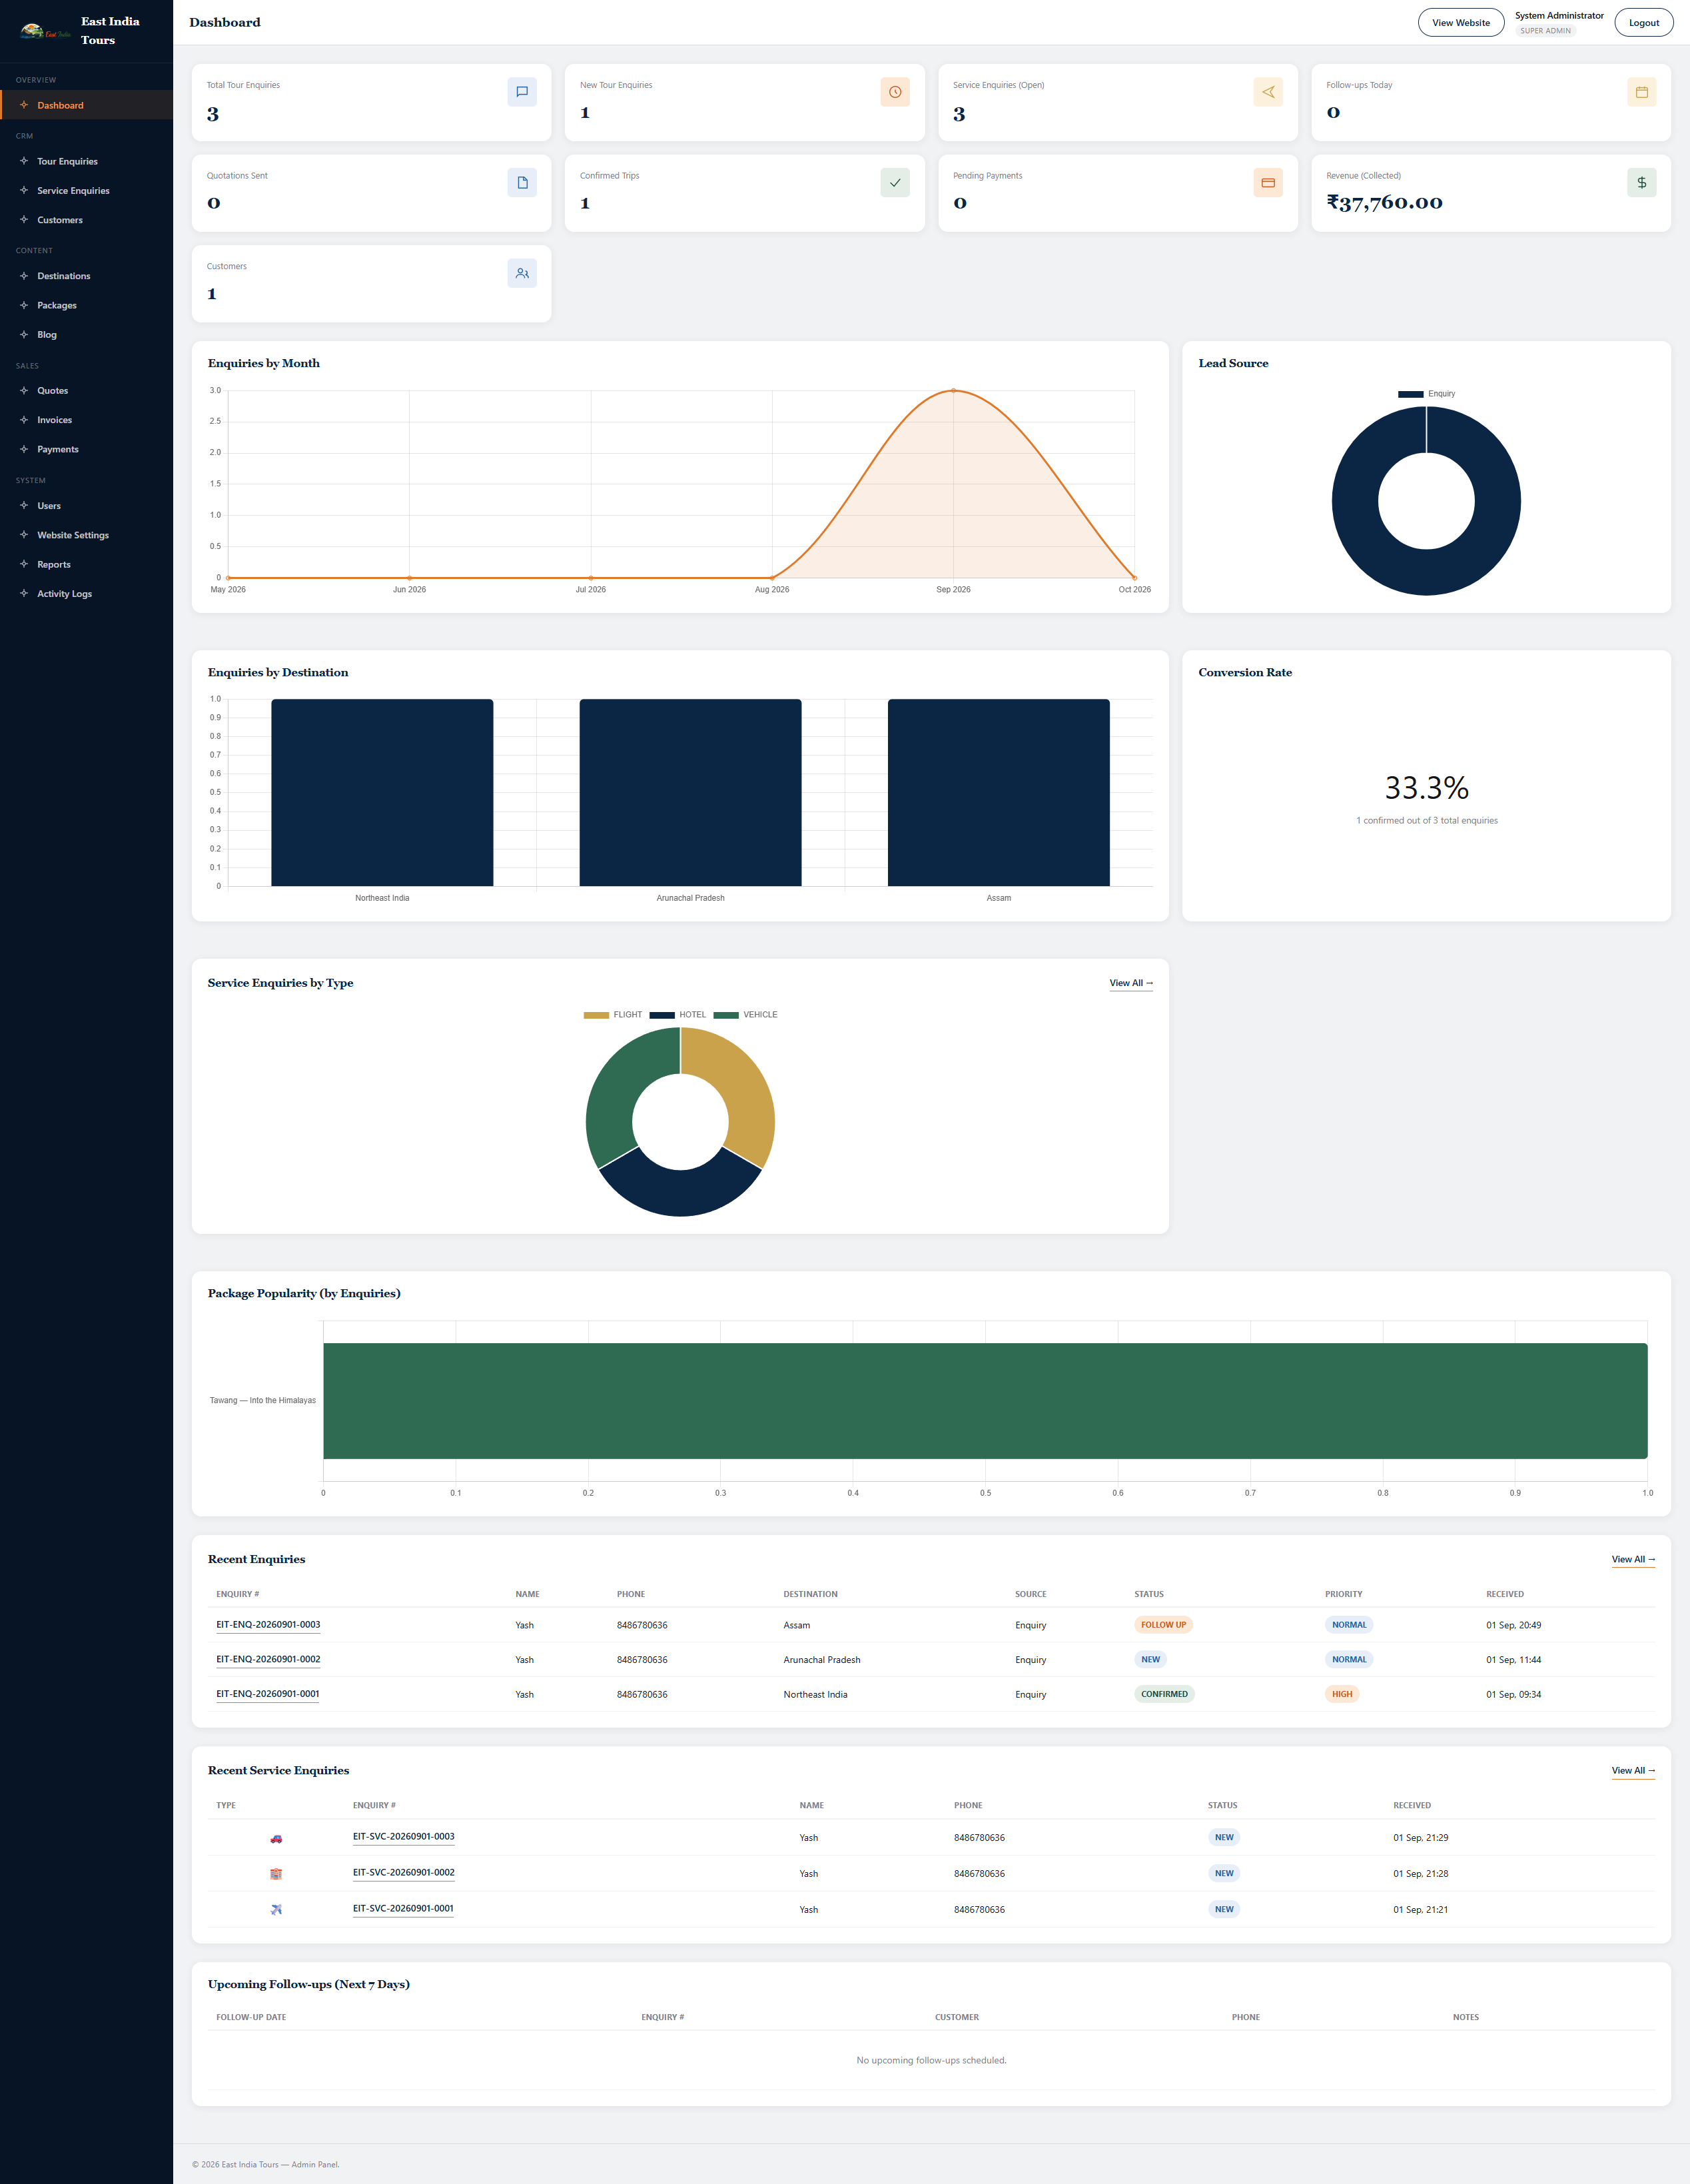Open the Users page

point(87,506)
